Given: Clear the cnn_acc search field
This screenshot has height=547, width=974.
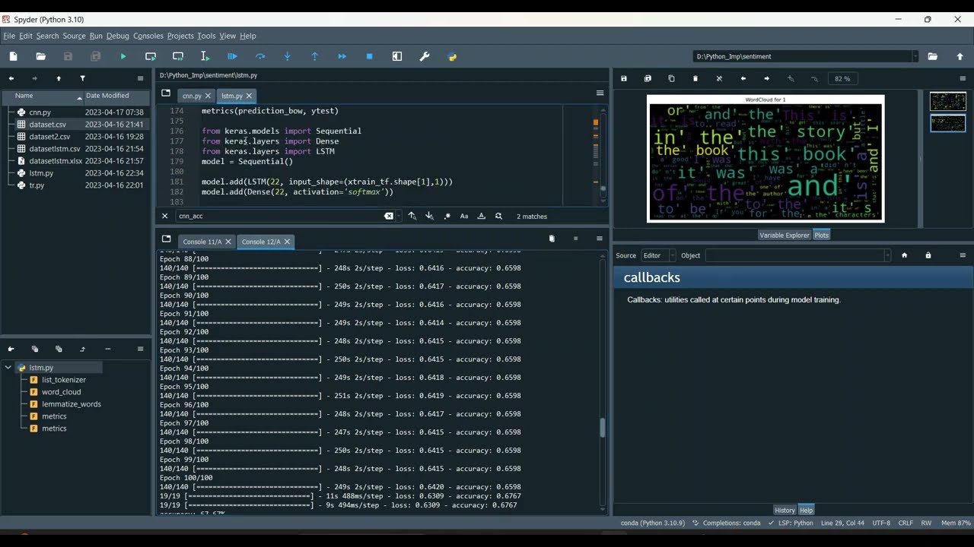Looking at the screenshot, I should pos(389,216).
